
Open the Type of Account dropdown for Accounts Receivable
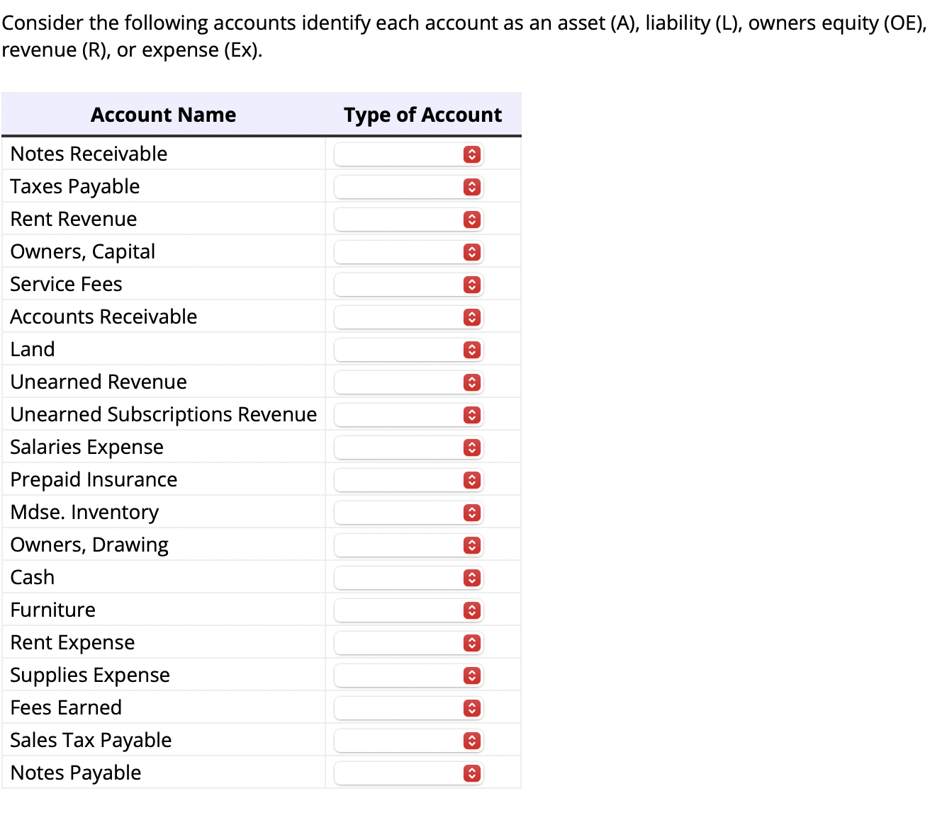[x=472, y=317]
